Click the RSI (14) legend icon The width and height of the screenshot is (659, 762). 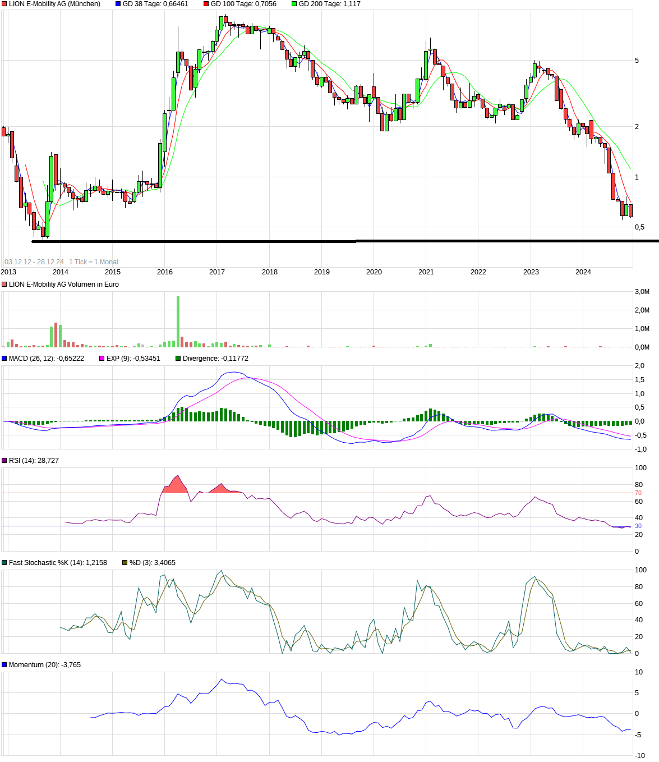click(x=4, y=459)
